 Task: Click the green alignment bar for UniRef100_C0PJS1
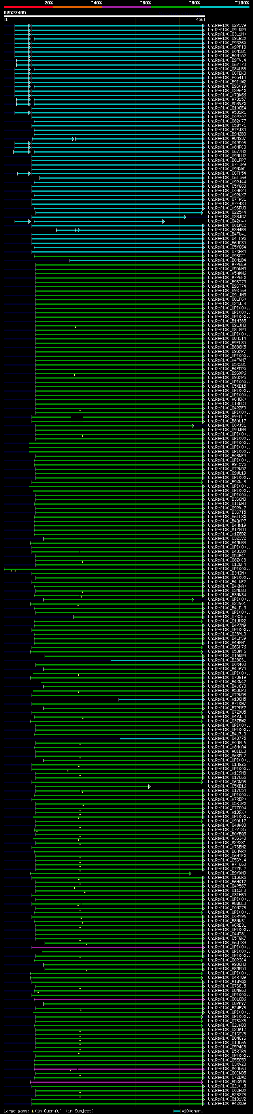[x=115, y=426]
